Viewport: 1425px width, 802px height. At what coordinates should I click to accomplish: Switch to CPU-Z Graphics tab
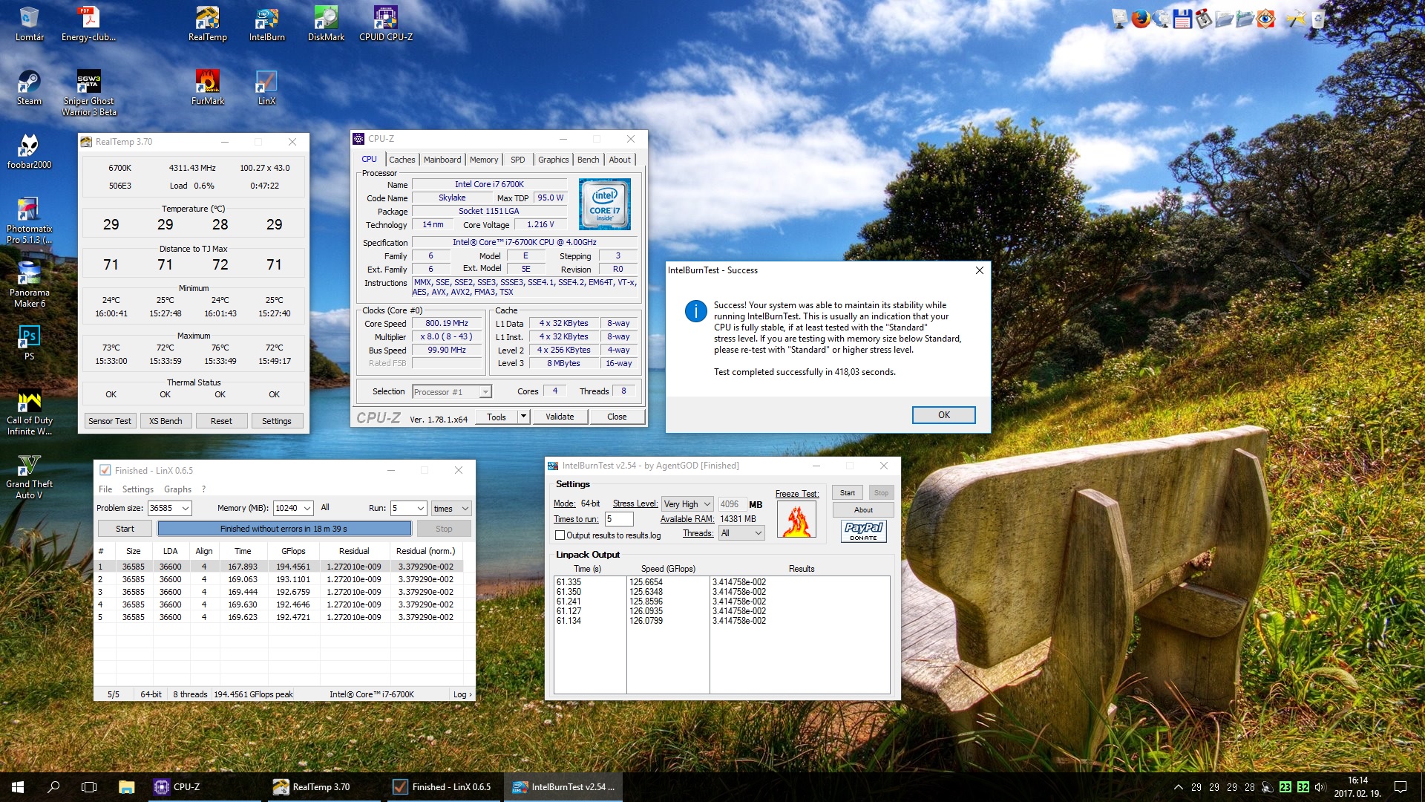[x=554, y=160]
